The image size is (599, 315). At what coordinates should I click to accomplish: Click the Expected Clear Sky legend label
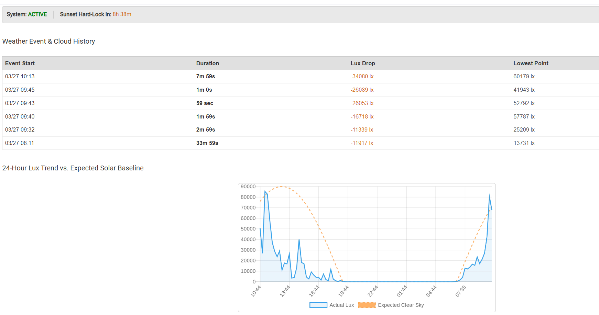point(401,305)
